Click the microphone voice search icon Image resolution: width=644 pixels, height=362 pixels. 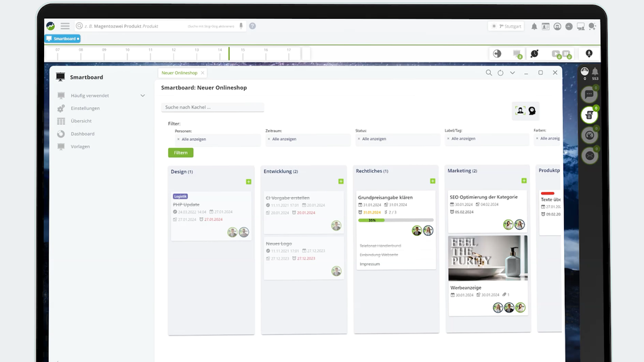click(x=241, y=26)
